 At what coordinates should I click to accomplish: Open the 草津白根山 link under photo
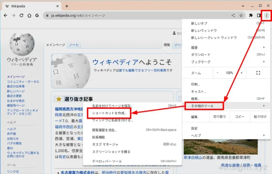(193, 158)
